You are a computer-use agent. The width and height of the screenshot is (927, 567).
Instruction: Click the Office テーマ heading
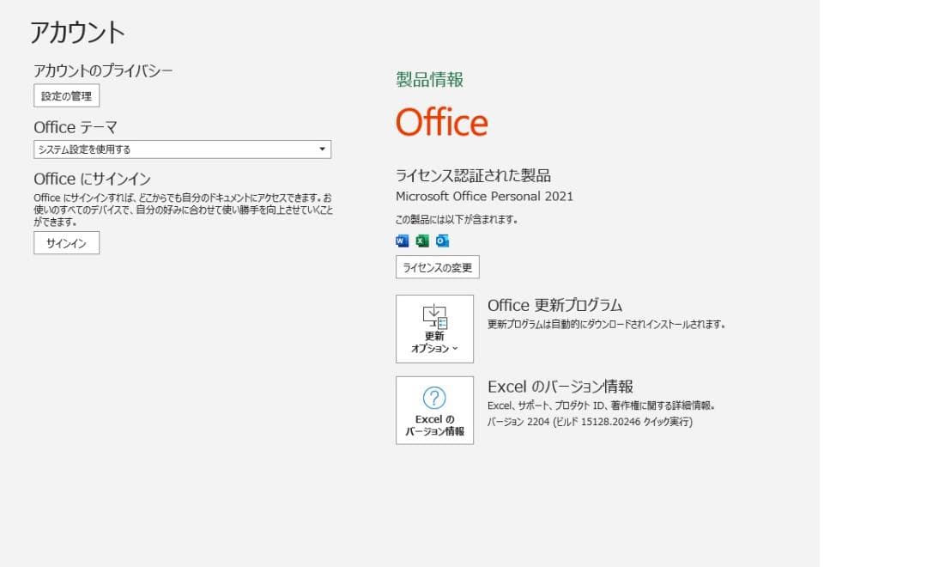(76, 127)
